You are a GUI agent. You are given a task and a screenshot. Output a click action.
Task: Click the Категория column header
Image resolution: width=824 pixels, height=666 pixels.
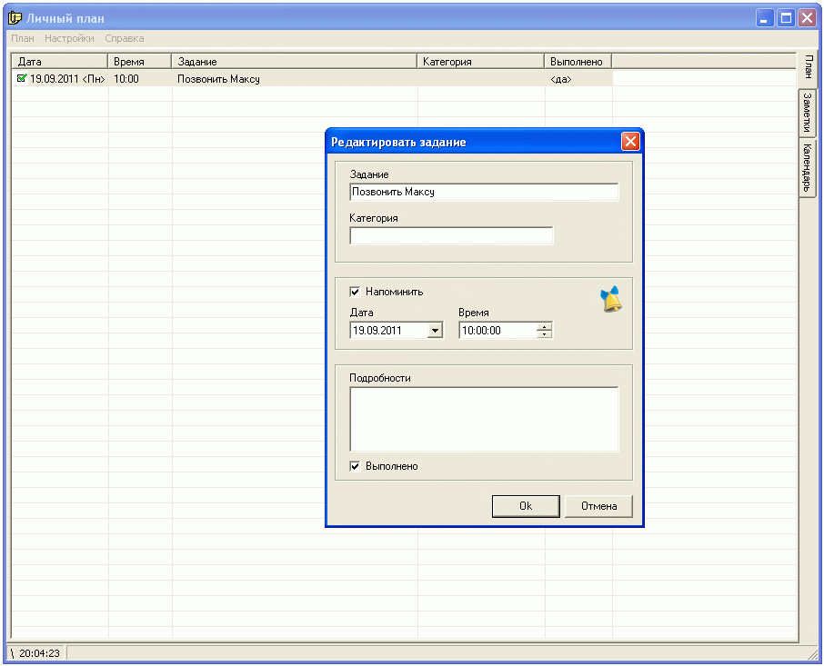tap(481, 62)
